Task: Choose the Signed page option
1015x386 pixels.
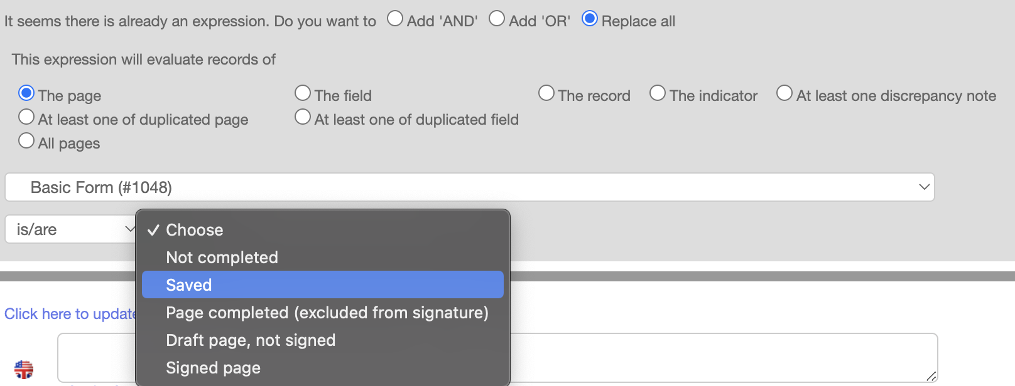Action: click(213, 368)
